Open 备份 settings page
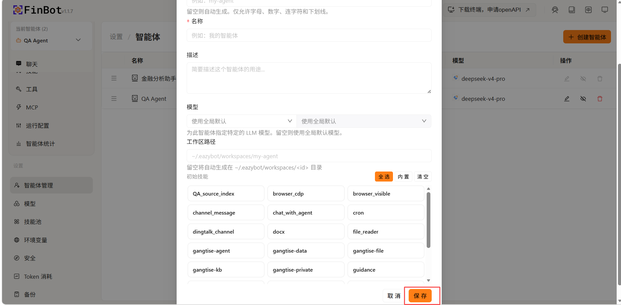The image size is (621, 305). pos(51,295)
